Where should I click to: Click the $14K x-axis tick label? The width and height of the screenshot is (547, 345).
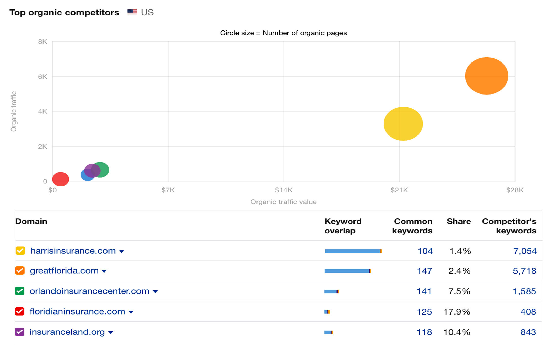(284, 190)
